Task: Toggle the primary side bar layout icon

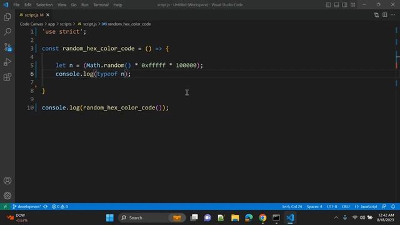Action: 328,5
